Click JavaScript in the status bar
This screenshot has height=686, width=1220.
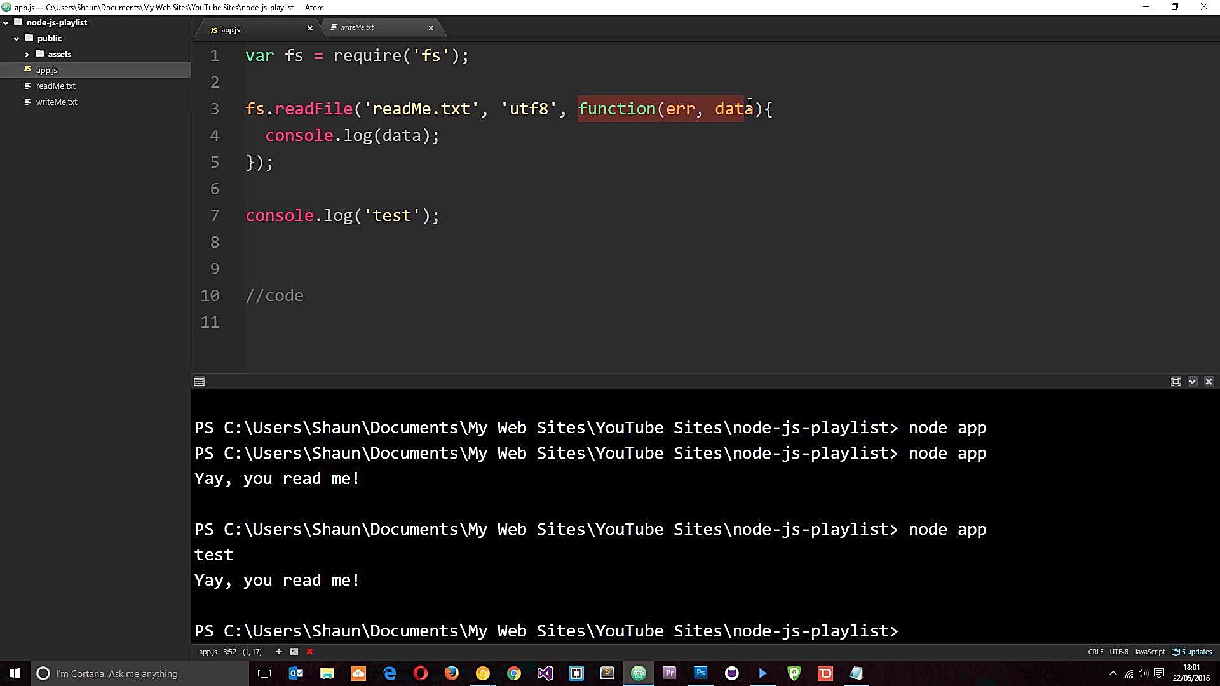click(1149, 651)
